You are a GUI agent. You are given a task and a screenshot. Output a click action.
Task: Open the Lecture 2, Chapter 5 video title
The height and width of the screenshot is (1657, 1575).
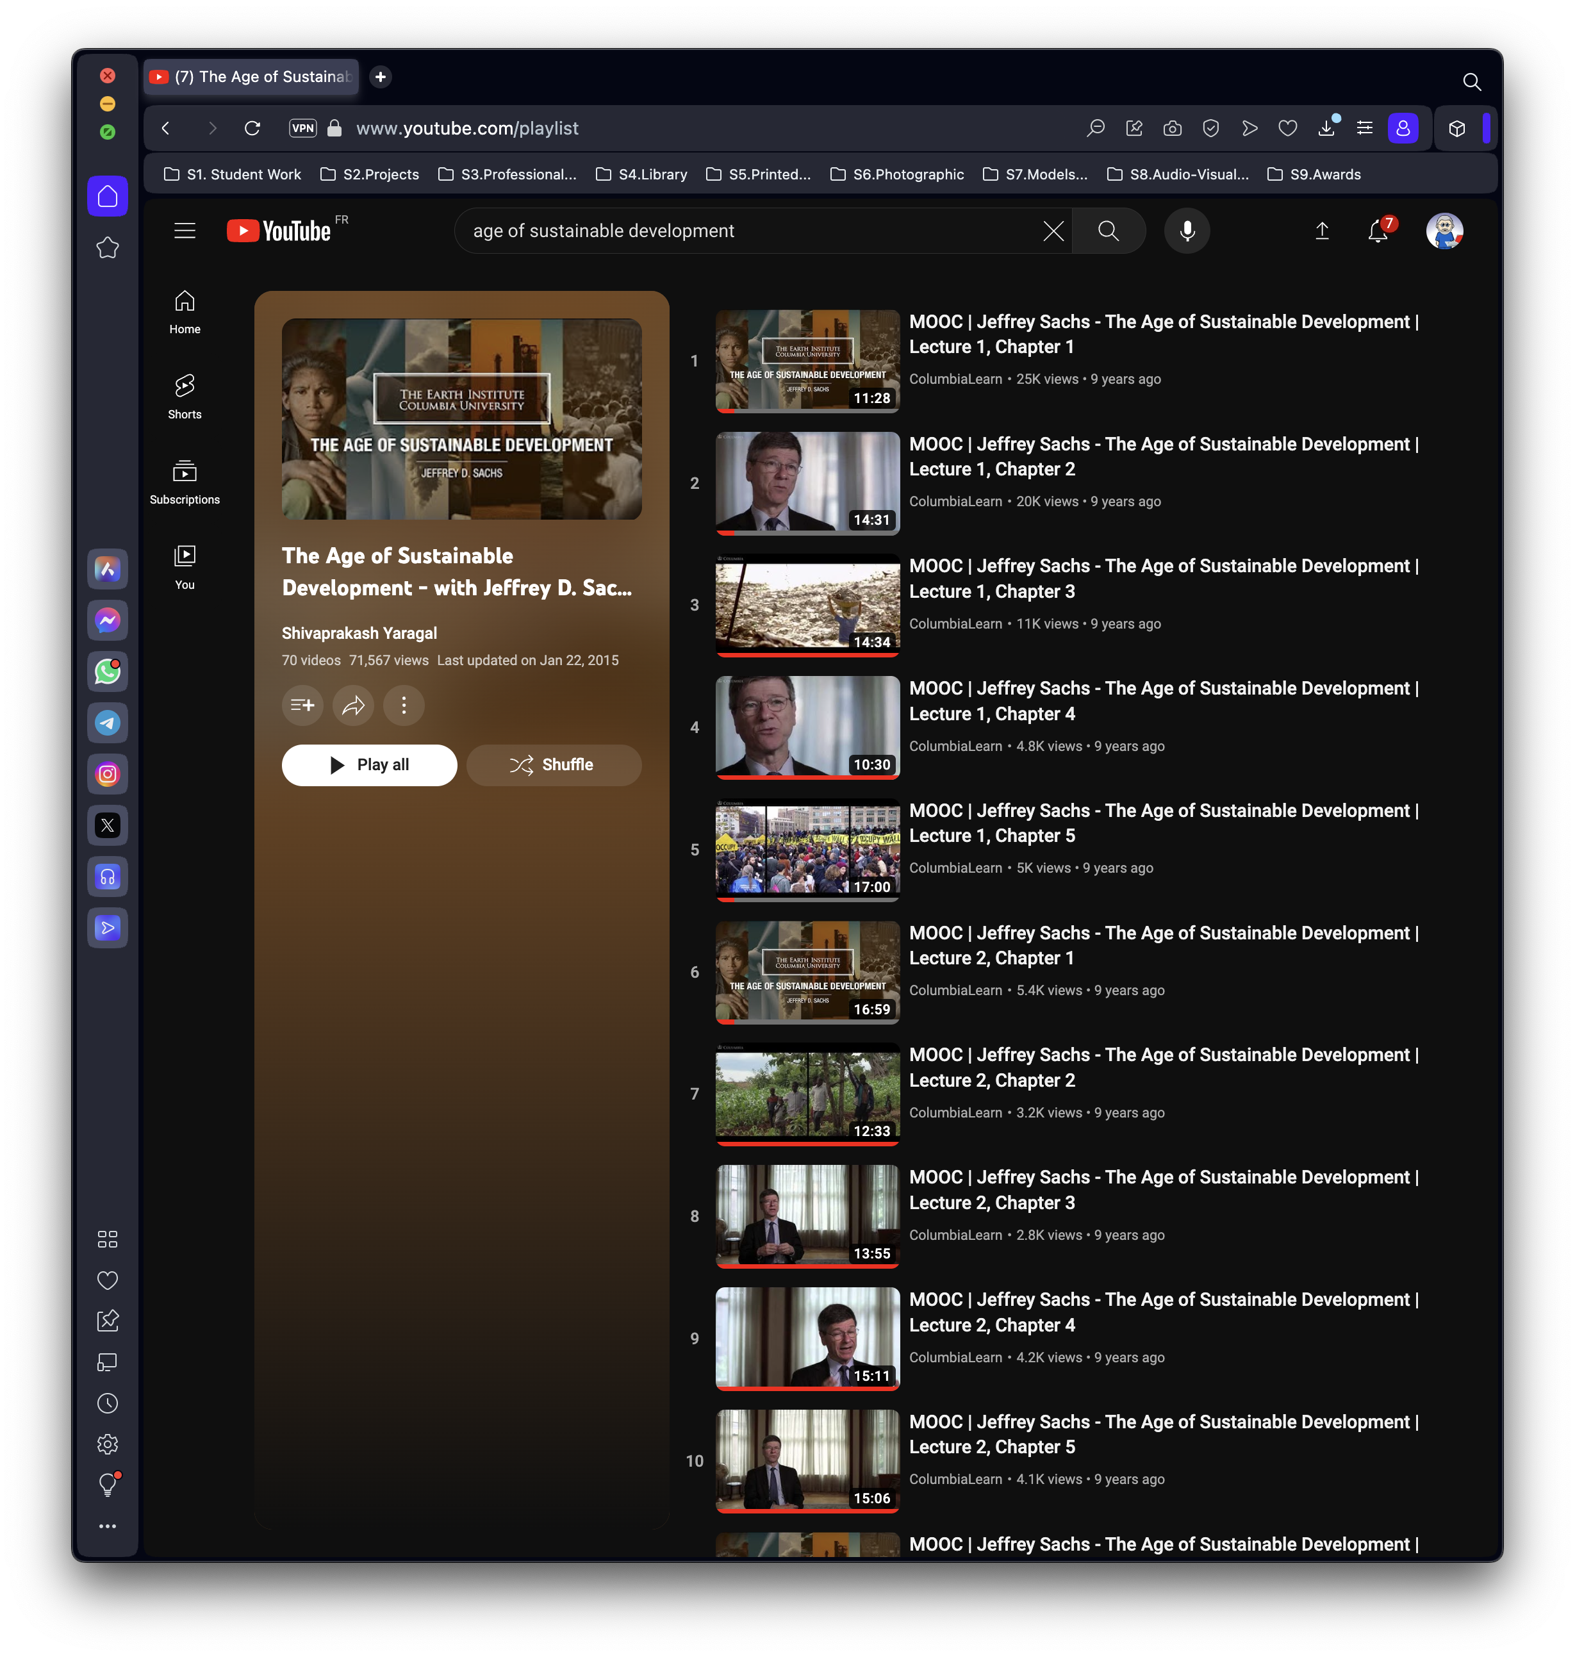[1164, 1434]
